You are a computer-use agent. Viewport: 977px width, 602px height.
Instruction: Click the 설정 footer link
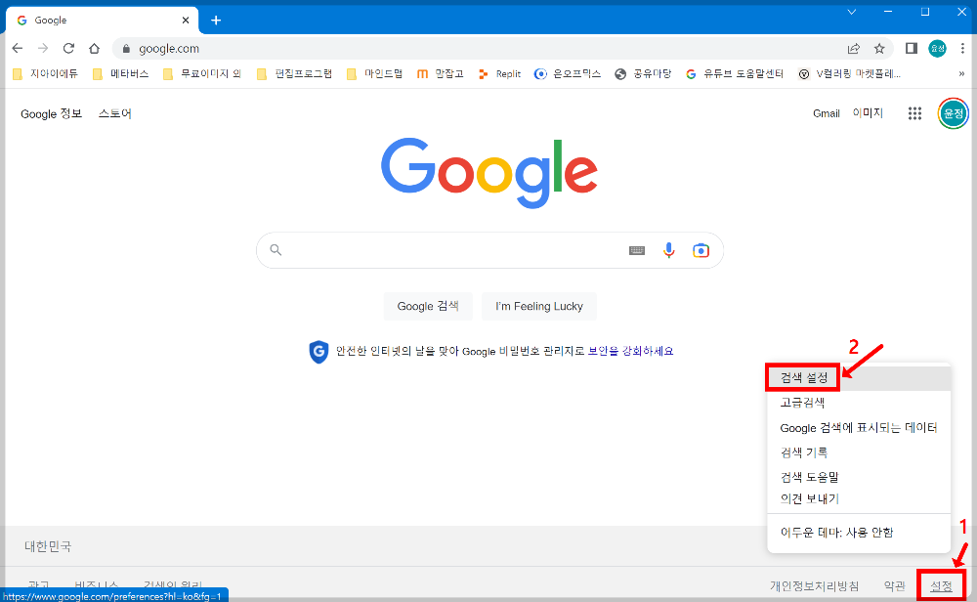pos(941,585)
